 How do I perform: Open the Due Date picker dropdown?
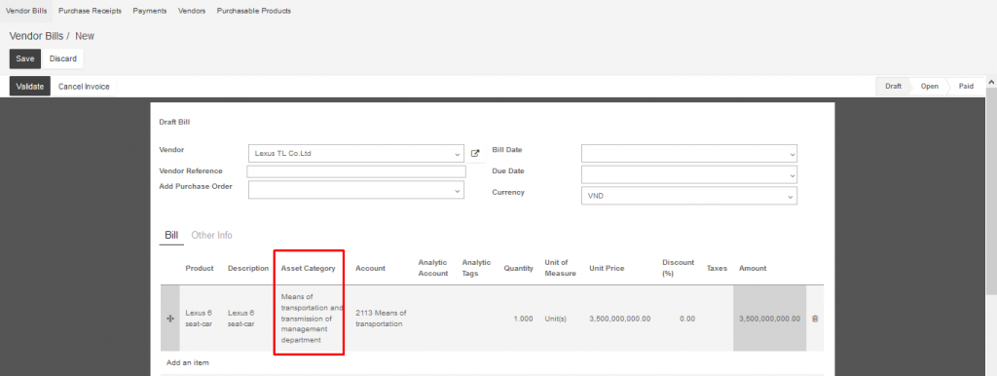click(x=689, y=174)
